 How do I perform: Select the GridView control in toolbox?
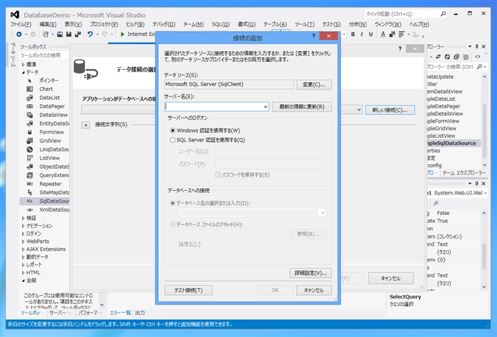(50, 141)
